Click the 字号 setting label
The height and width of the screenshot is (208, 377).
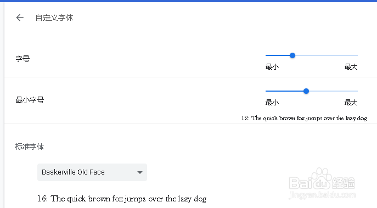(x=22, y=59)
